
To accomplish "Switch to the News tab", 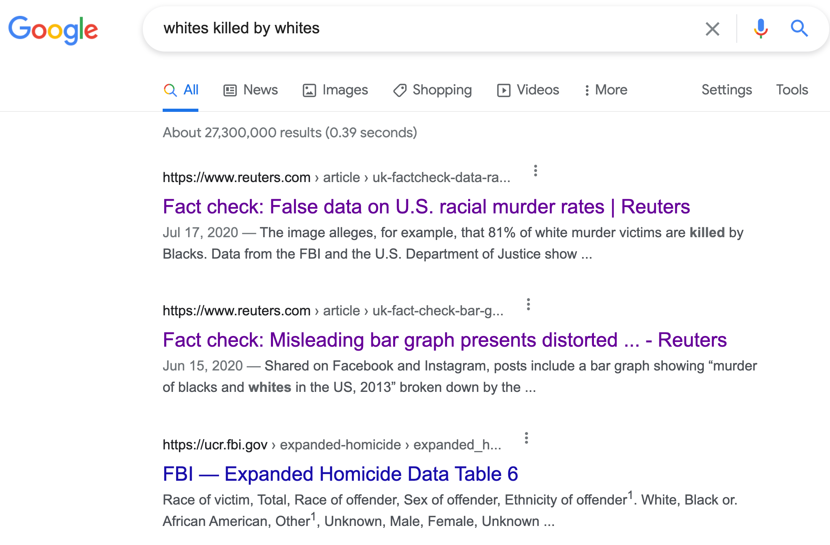I will pos(250,90).
